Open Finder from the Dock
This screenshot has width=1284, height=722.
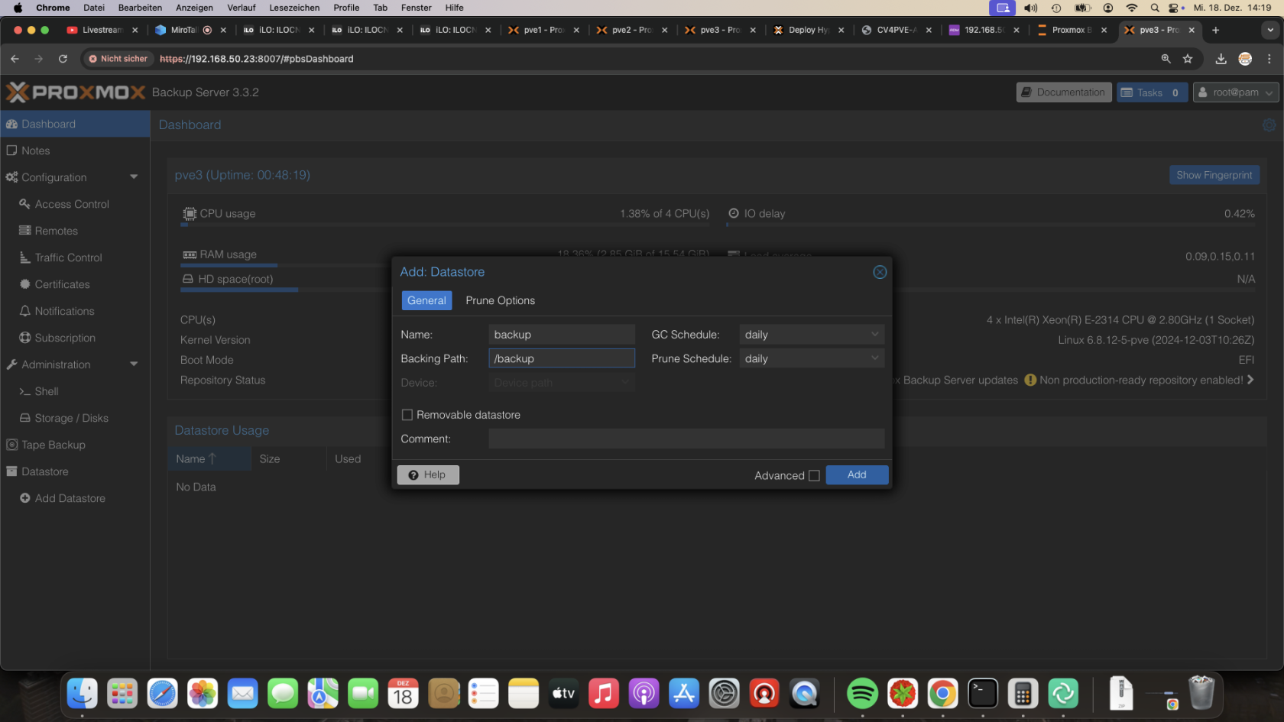coord(82,694)
